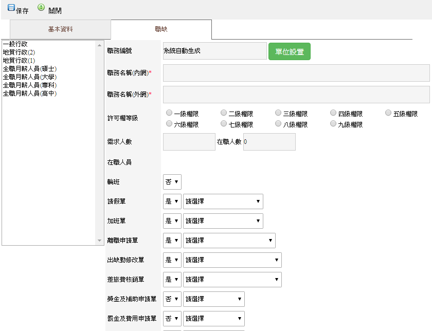
Task: Open the 離職申請單 請選擇 dropdown
Action: click(x=229, y=241)
